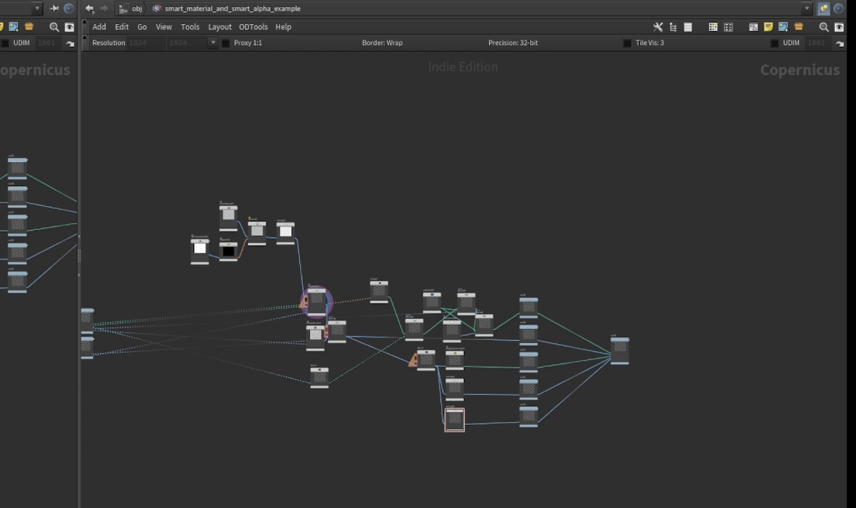The height and width of the screenshot is (508, 856).
Task: Open the path history dropdown at the top right
Action: [x=806, y=8]
